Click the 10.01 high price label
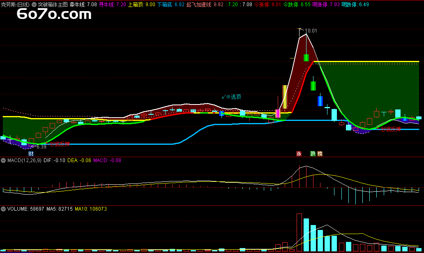 coord(311,31)
